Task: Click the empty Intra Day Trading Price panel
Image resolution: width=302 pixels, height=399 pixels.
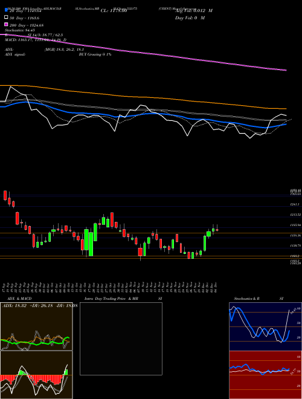Action: click(121, 339)
